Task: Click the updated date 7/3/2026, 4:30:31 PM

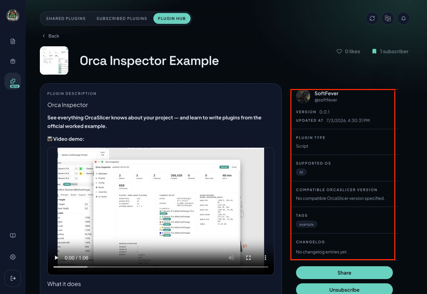Action: [x=348, y=121]
